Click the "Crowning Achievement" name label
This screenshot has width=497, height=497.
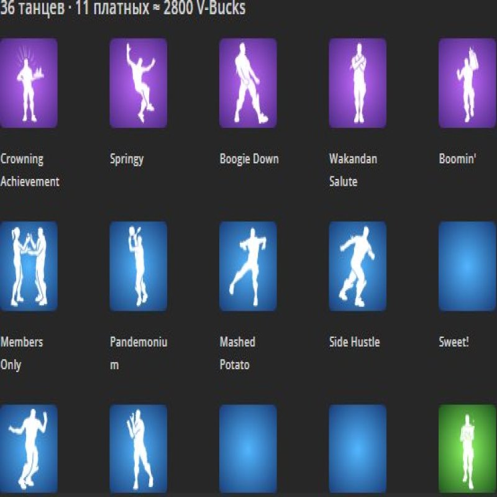click(x=29, y=170)
